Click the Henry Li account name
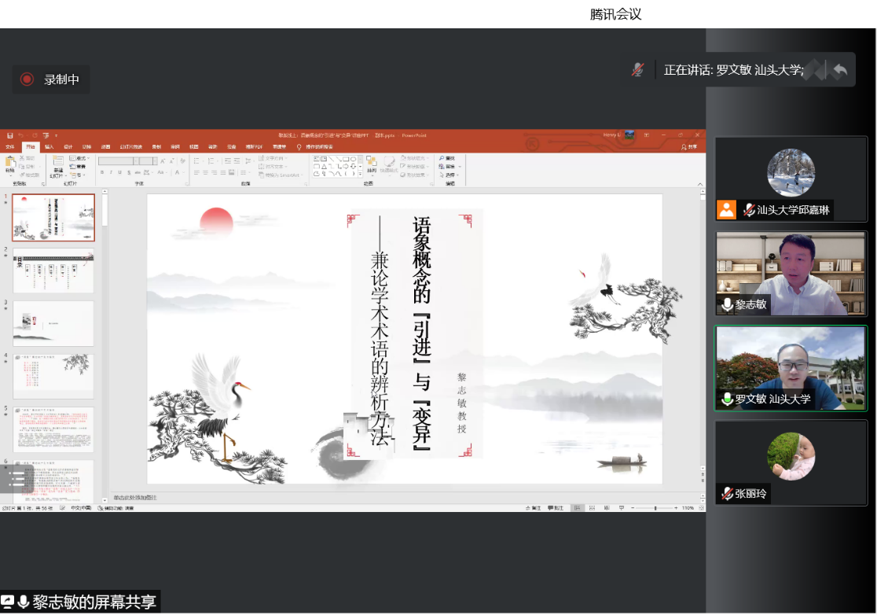 (x=611, y=134)
